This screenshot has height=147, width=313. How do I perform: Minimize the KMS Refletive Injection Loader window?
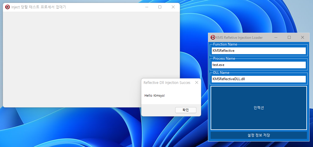pos(276,37)
